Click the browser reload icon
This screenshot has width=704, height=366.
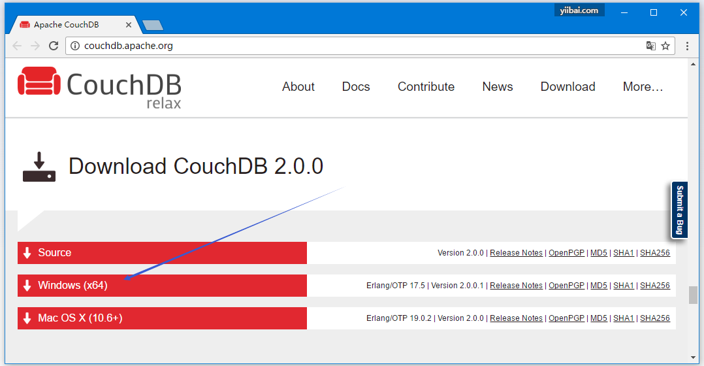(54, 46)
